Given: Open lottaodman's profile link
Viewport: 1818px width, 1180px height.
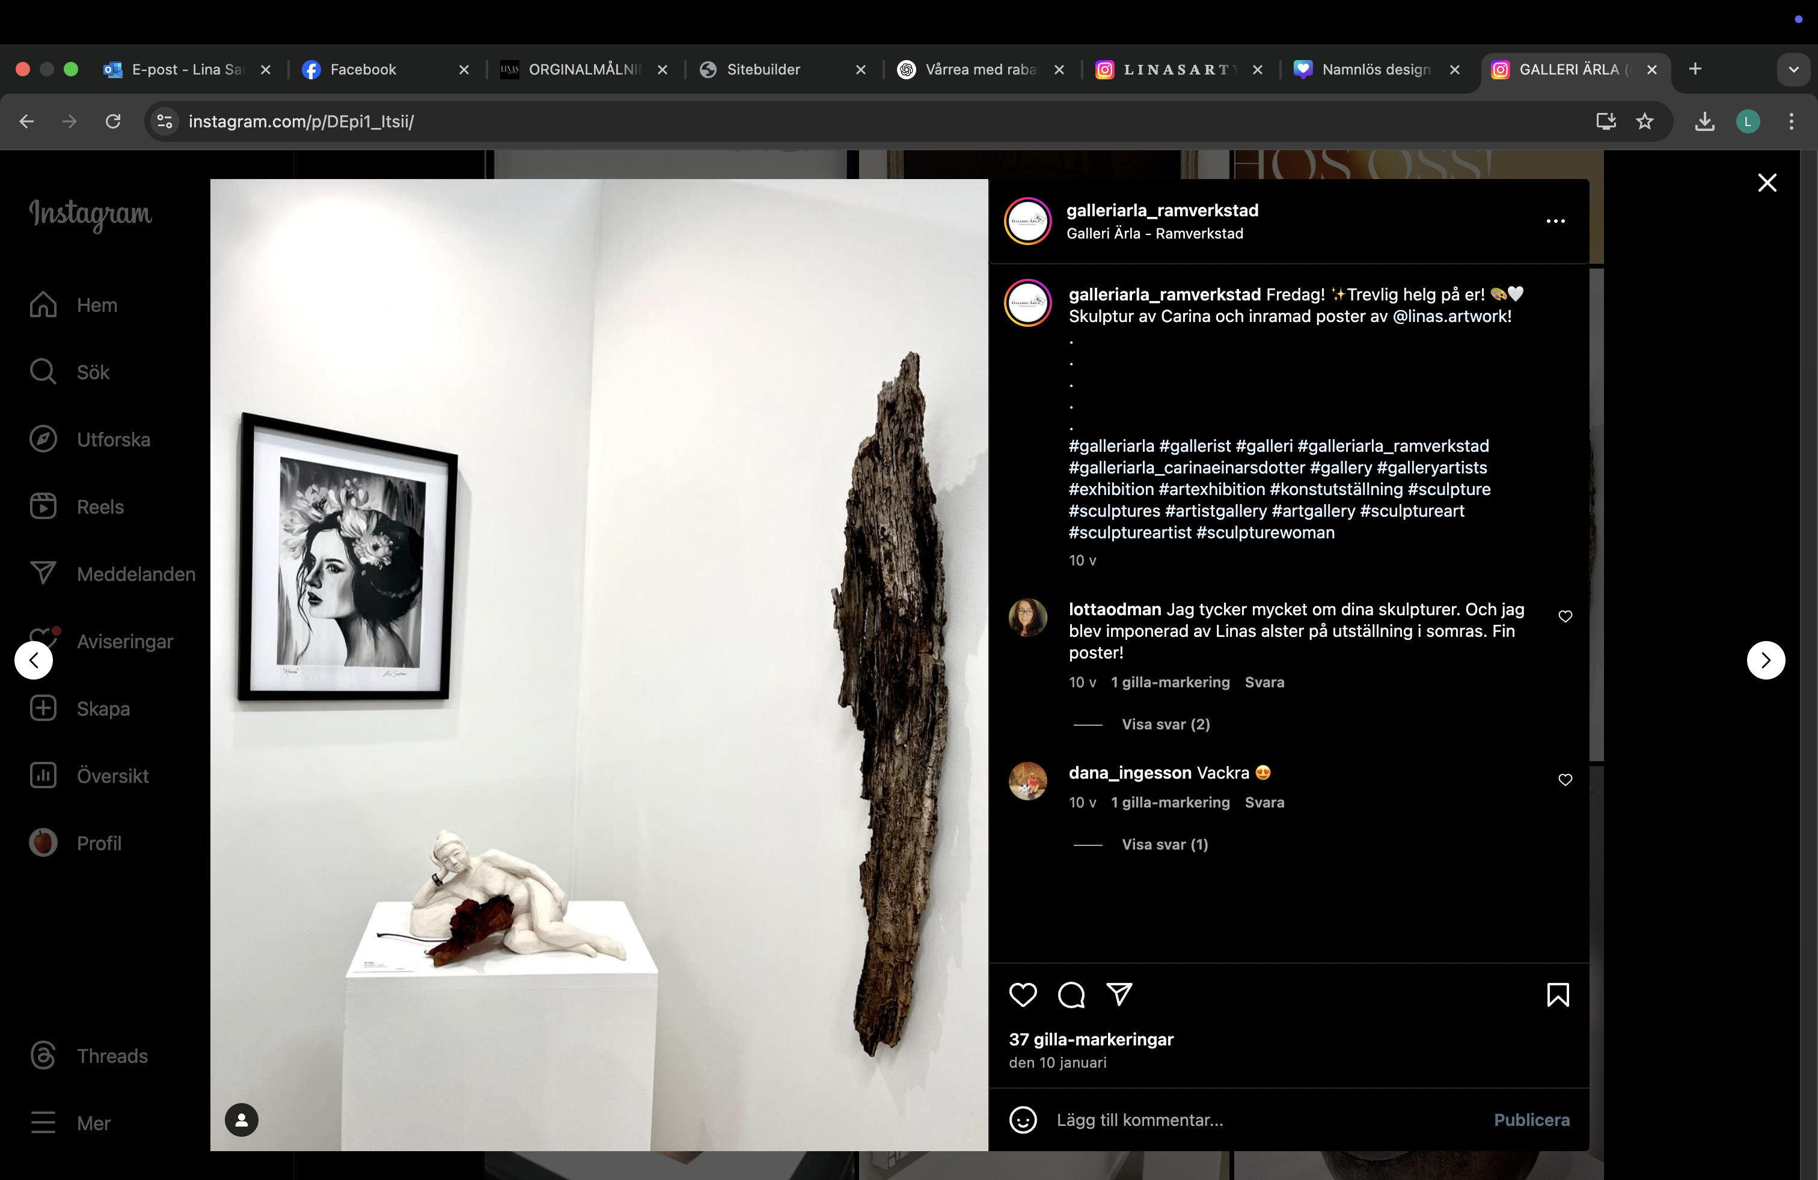Looking at the screenshot, I should click(x=1115, y=609).
